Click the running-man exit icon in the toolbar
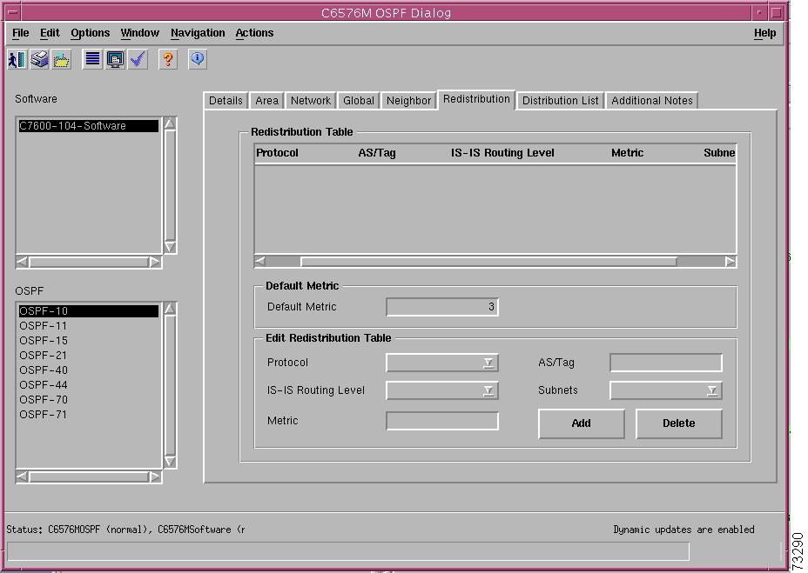This screenshot has height=573, width=808. (17, 59)
